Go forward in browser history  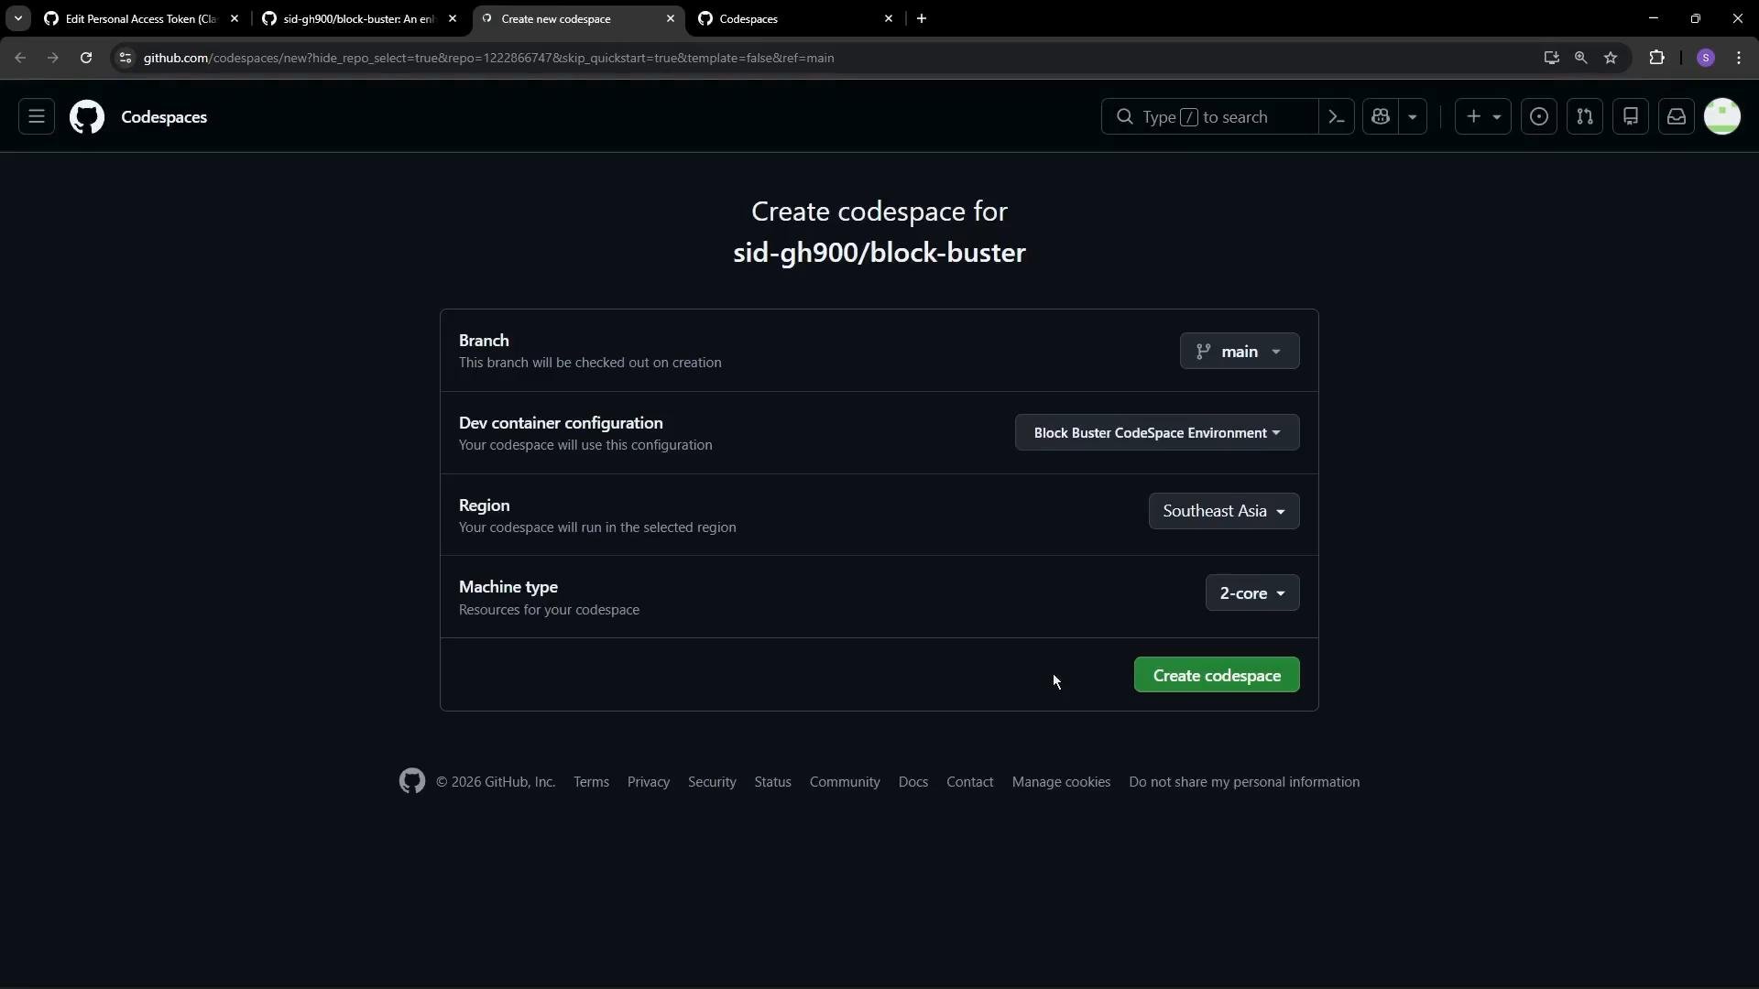53,58
